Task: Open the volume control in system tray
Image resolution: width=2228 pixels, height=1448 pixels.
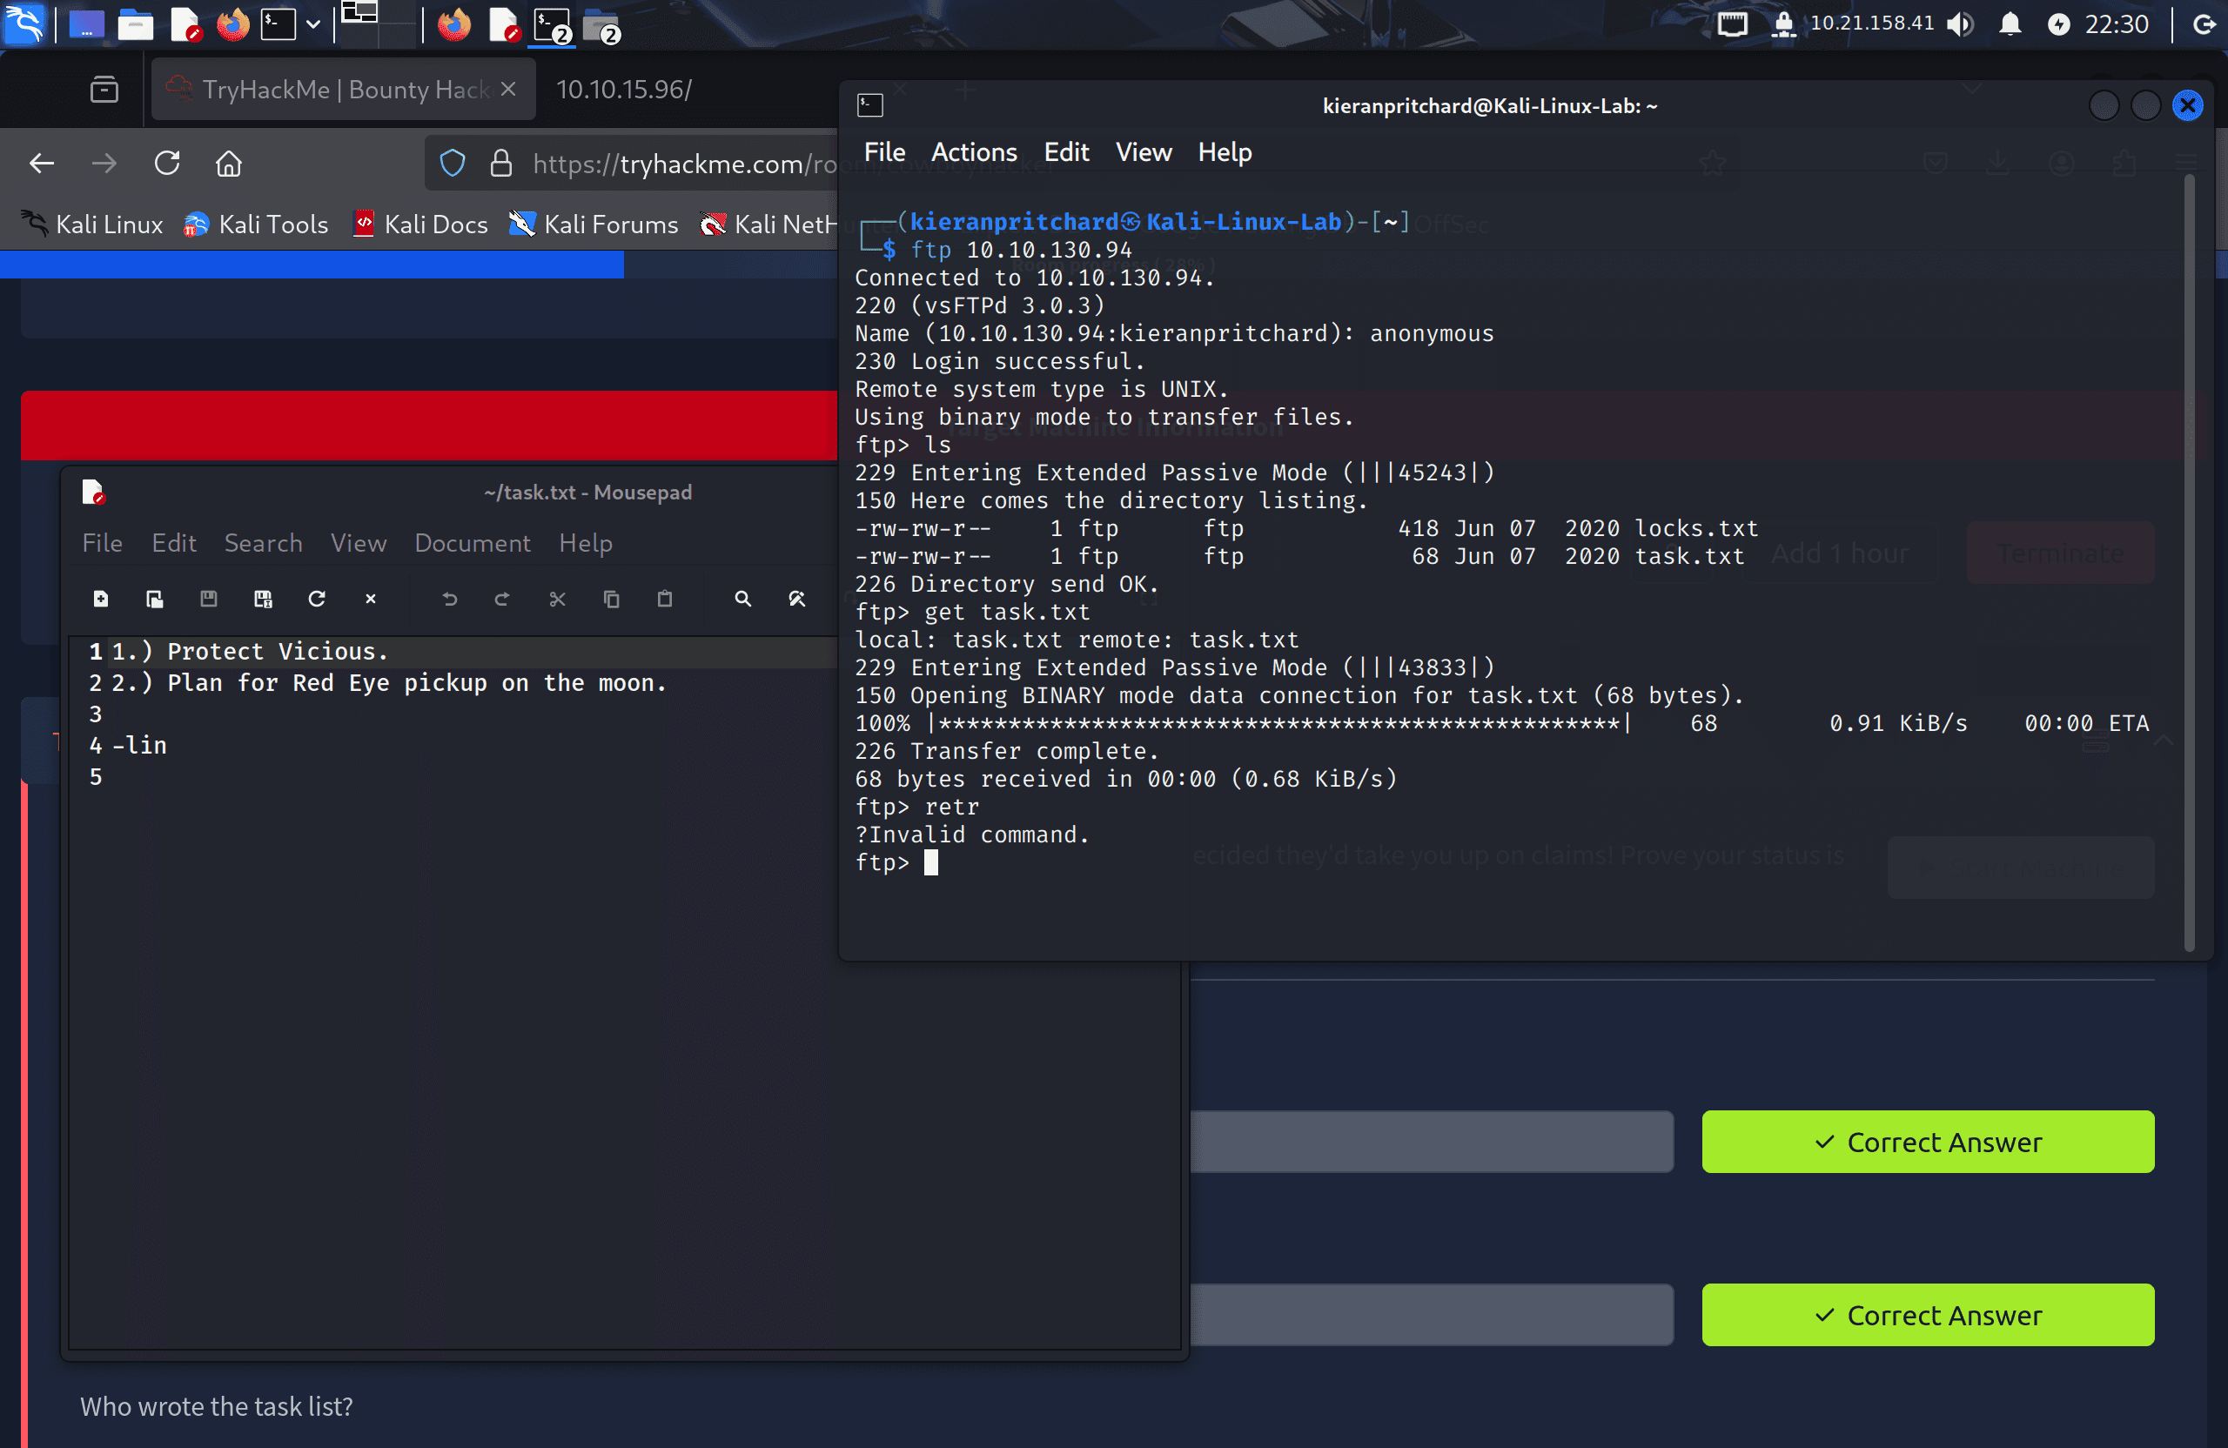Action: pyautogui.click(x=1959, y=24)
